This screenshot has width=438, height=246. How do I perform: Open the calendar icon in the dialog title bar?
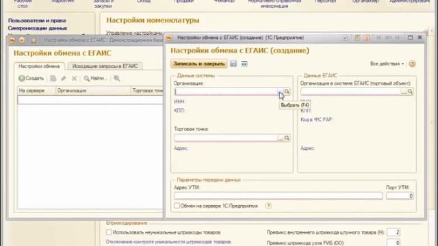367,38
